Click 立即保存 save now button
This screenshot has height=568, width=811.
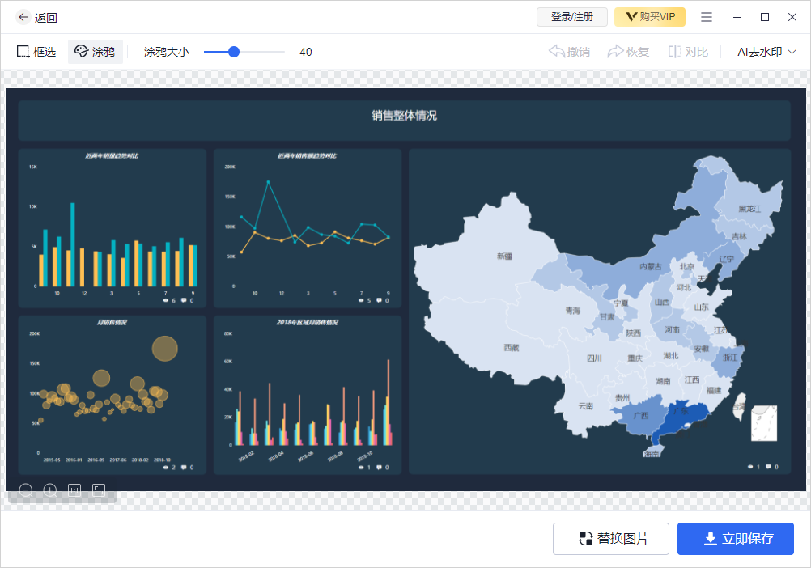(x=736, y=539)
